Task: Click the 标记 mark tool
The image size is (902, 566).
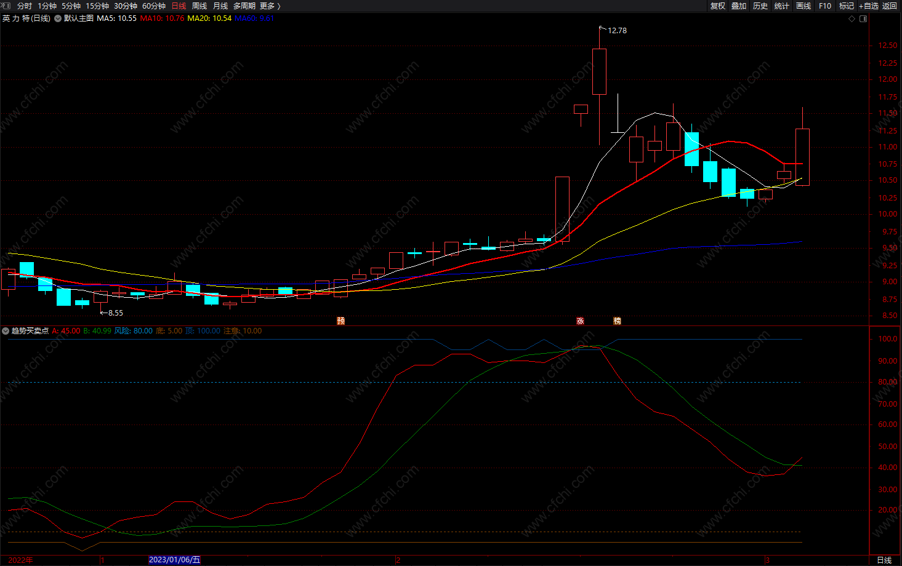Action: pos(847,6)
